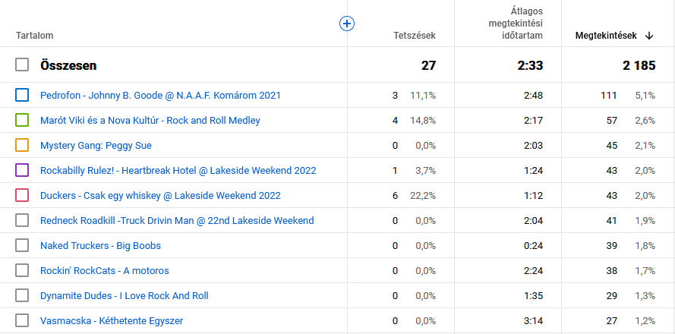The image size is (675, 334).
Task: Check the Dynamite Dudes row checkbox
Action: tap(22, 296)
